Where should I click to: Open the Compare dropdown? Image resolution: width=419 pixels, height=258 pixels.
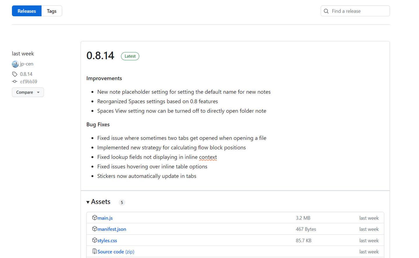28,92
